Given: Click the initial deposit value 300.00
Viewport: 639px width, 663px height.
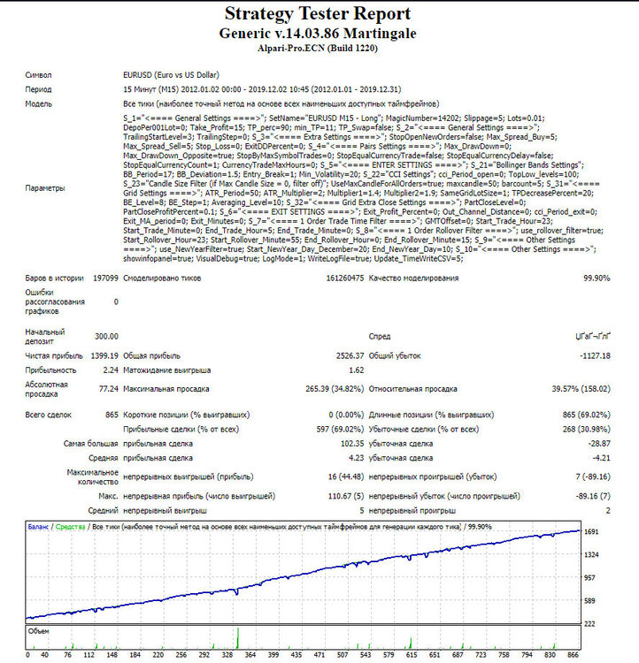Looking at the screenshot, I should pyautogui.click(x=106, y=336).
